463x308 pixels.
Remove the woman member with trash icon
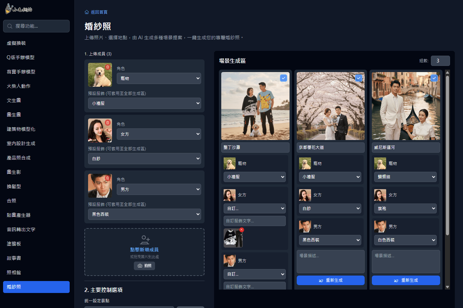(108, 123)
